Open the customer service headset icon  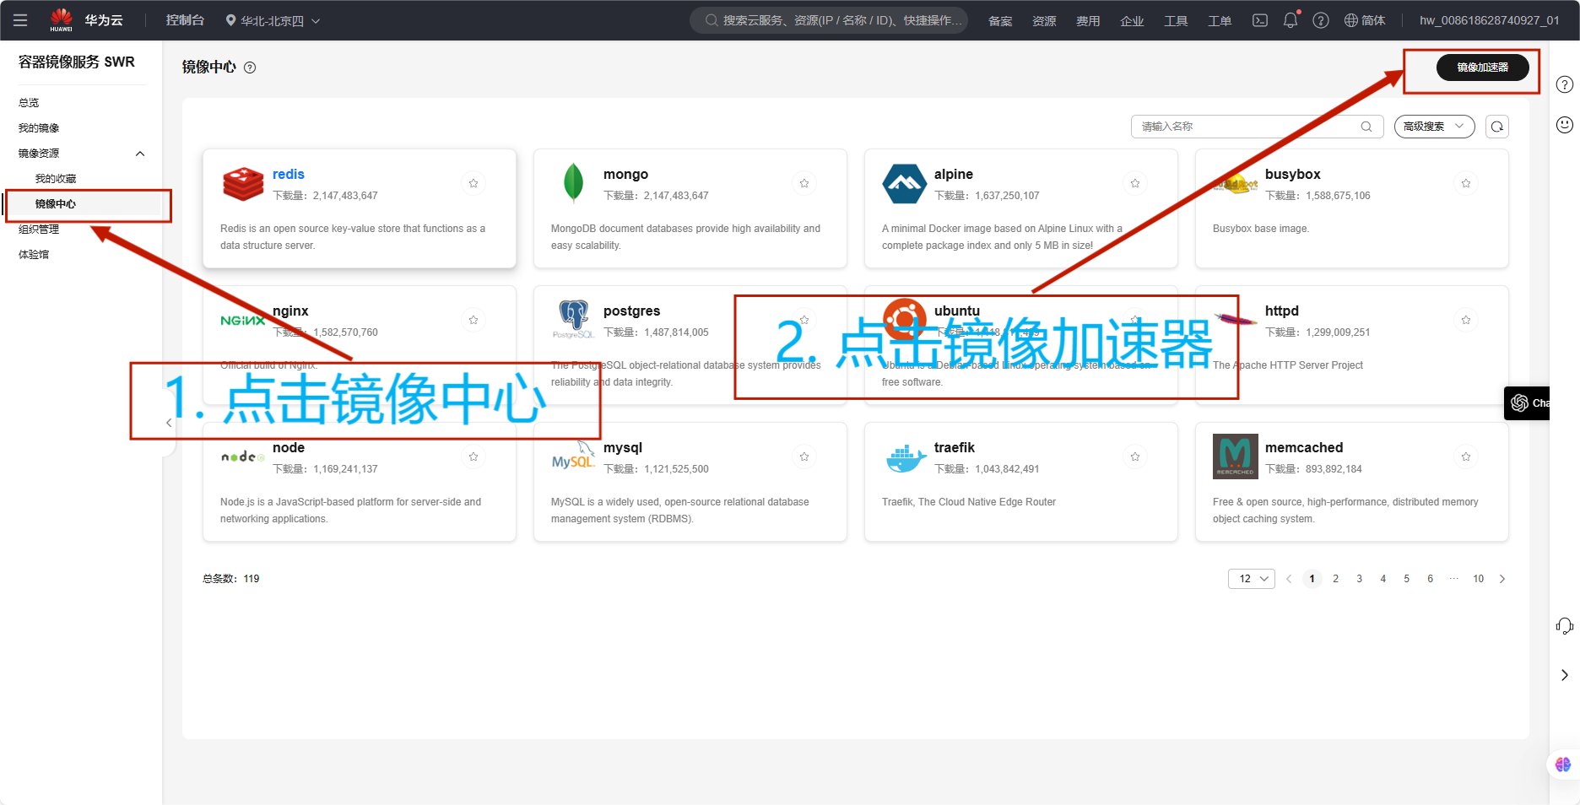pos(1564,625)
